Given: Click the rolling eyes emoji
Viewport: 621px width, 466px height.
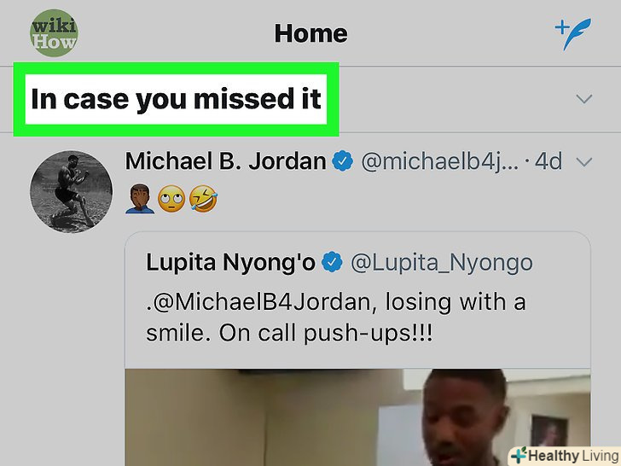Looking at the screenshot, I should (x=171, y=199).
